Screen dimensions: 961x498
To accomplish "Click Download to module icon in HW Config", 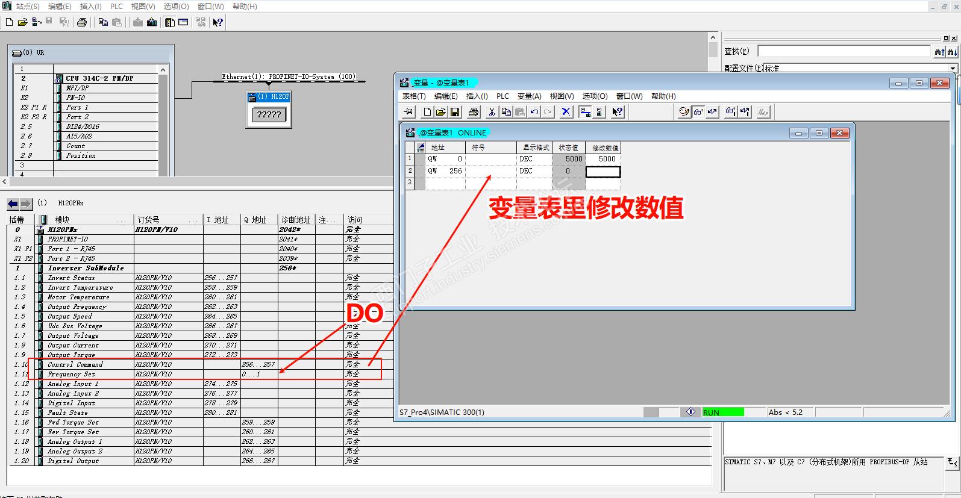I will (x=138, y=22).
